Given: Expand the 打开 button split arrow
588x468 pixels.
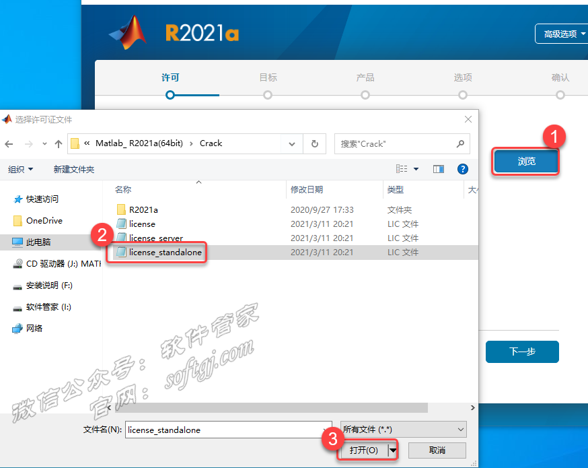Looking at the screenshot, I should (x=393, y=450).
